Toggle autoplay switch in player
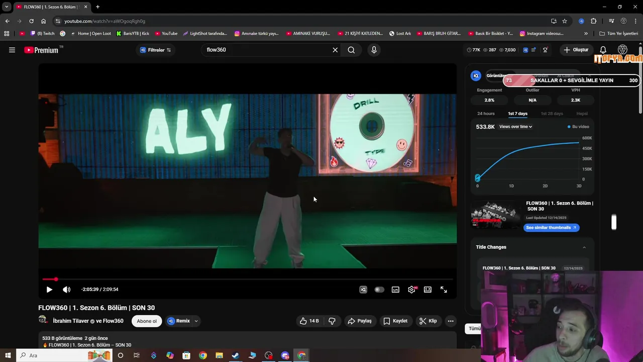Image resolution: width=643 pixels, height=362 pixels. tap(379, 290)
